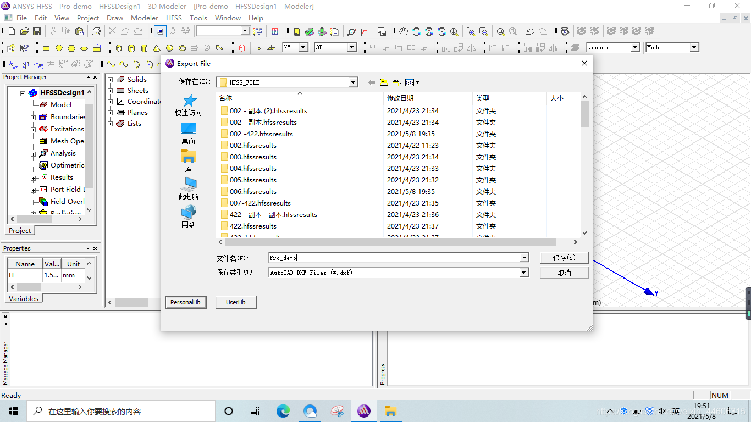Screen dimensions: 751x422
Task: Open the file name history dropdown arrow
Action: tap(524, 258)
